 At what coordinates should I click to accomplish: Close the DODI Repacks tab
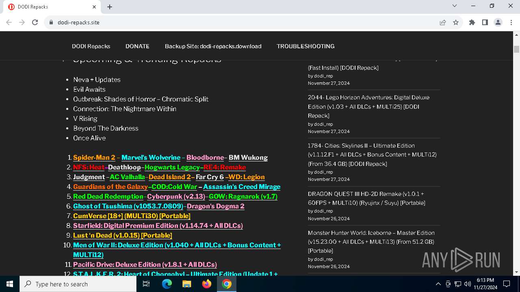pos(94,7)
